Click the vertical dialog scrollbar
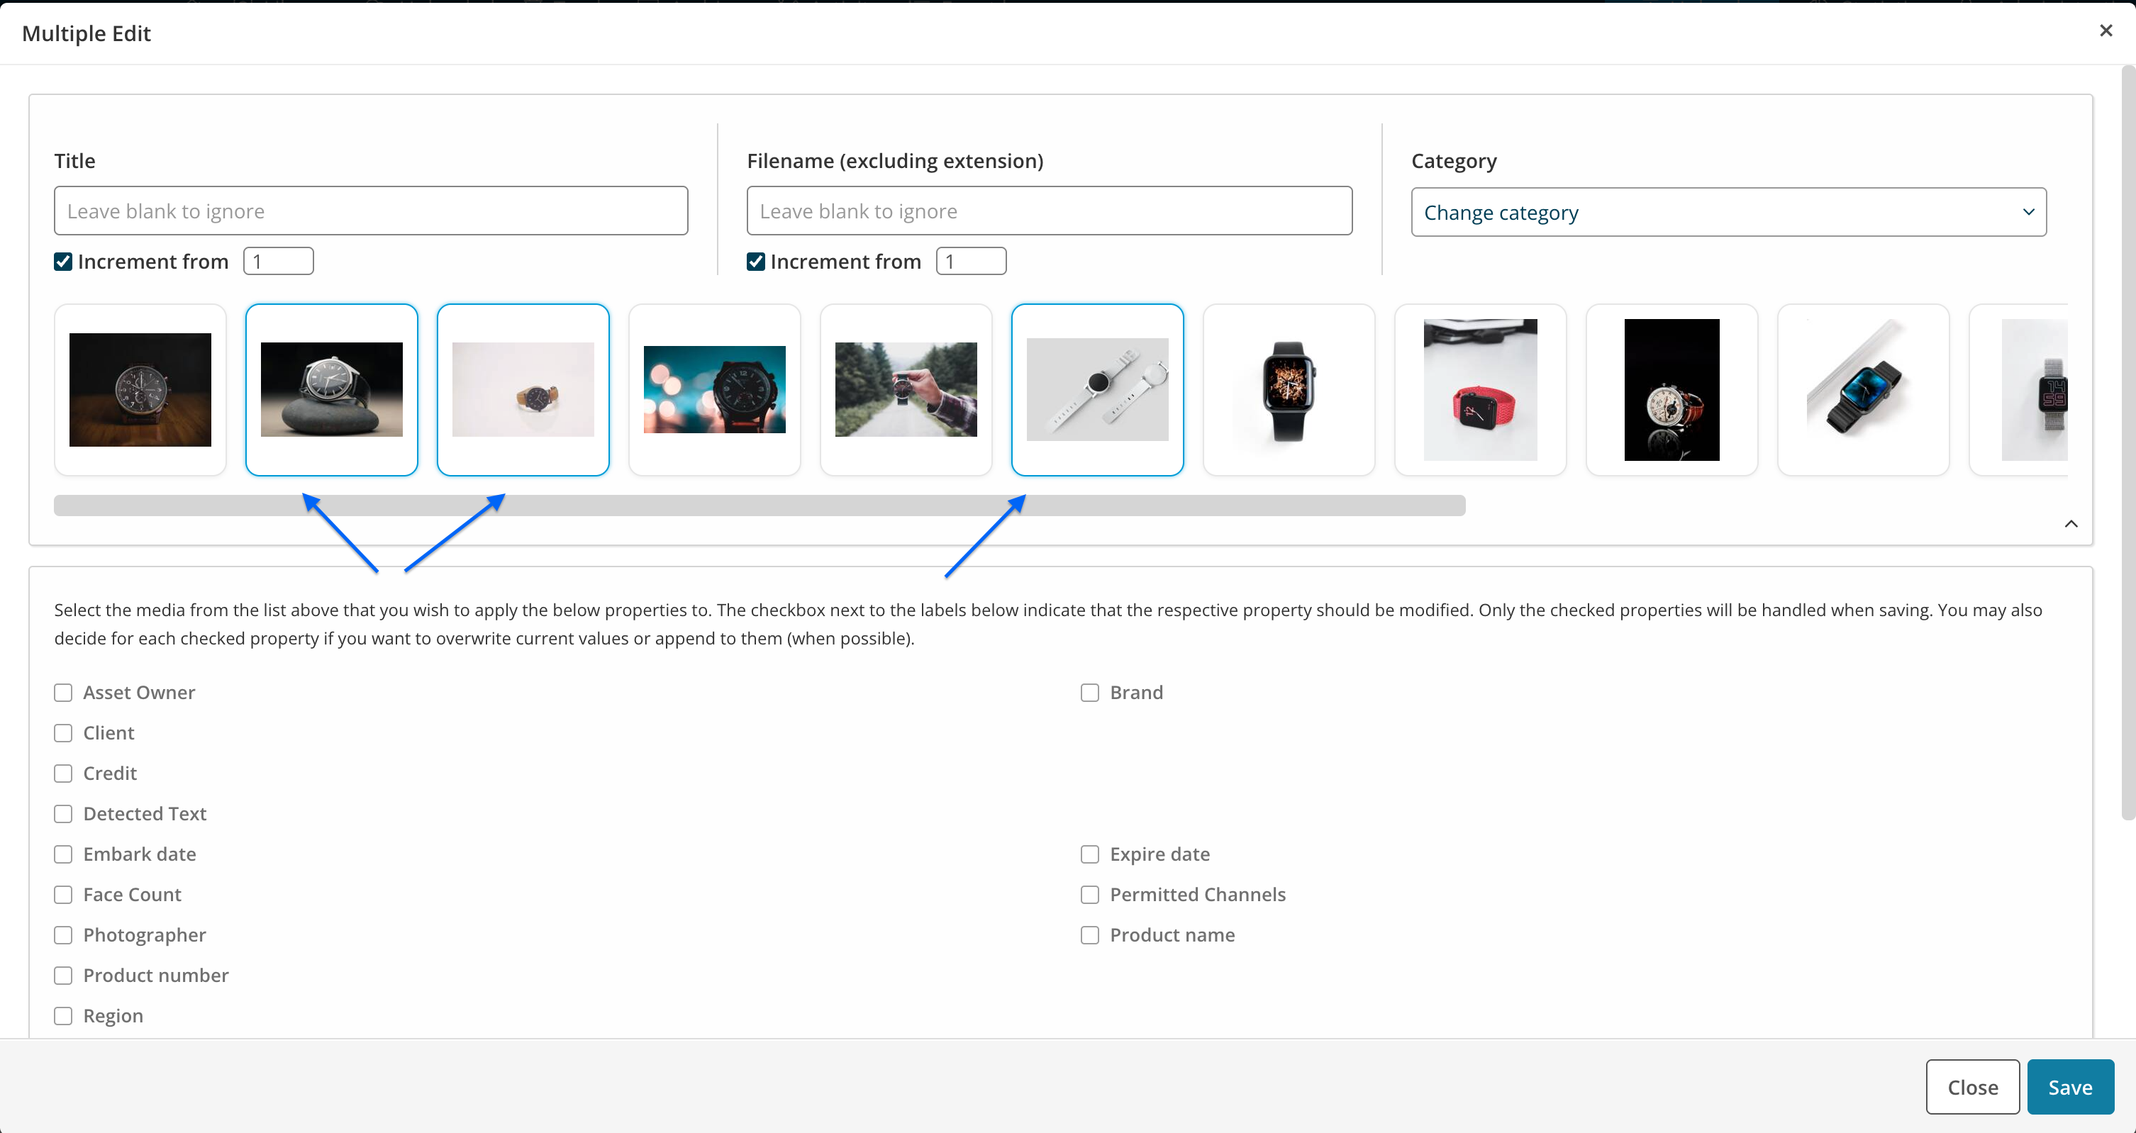The image size is (2136, 1133). point(2127,443)
